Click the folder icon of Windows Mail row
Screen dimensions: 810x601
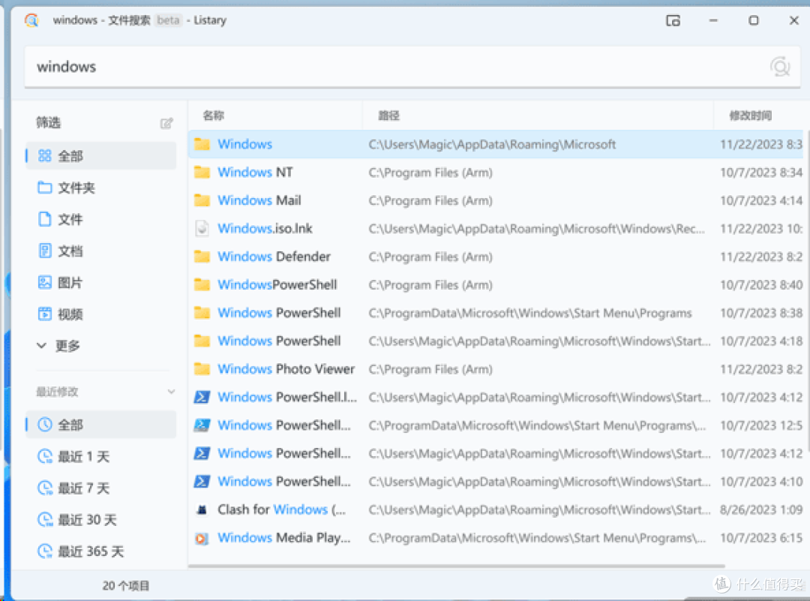pos(202,200)
